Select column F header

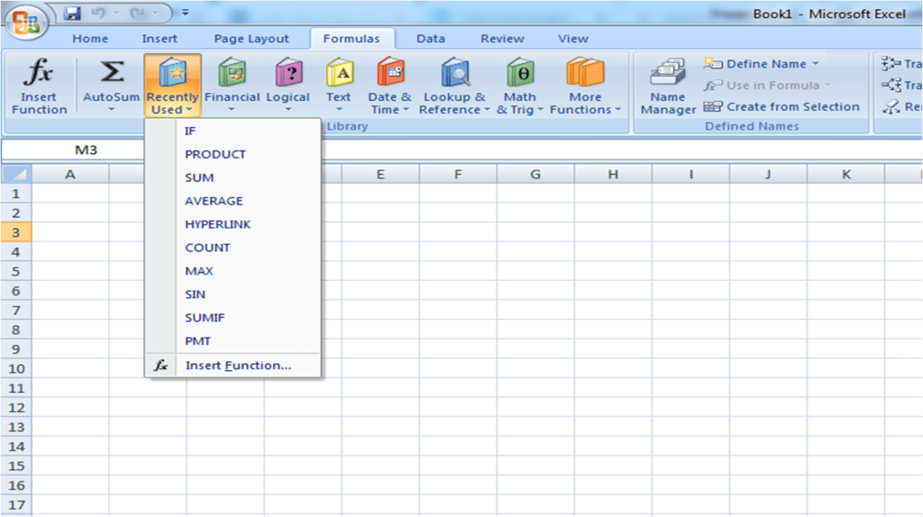coord(458,174)
